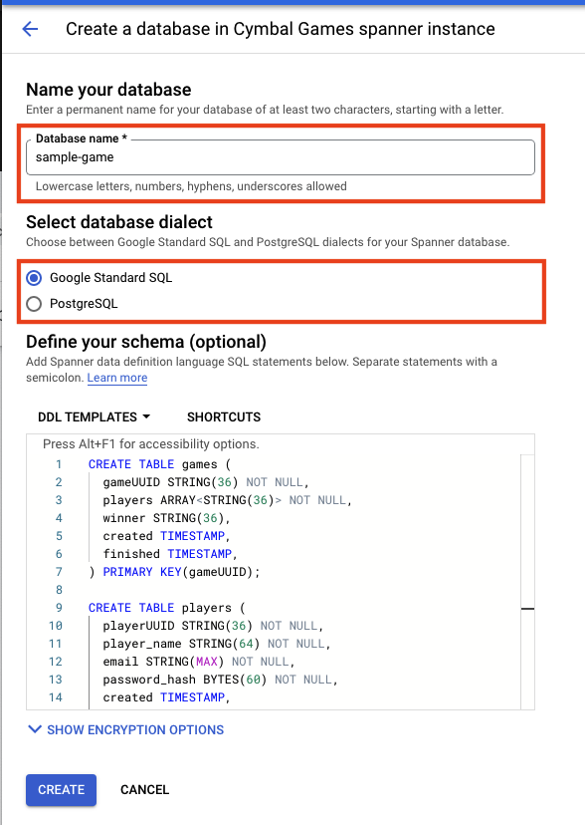Select the Google Standard SQL dialect

pos(34,278)
